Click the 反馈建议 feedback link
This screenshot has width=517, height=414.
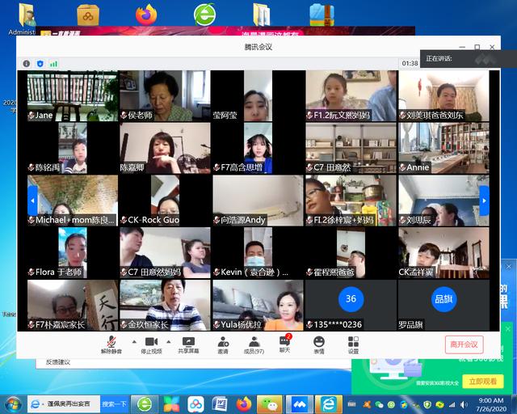(x=58, y=362)
